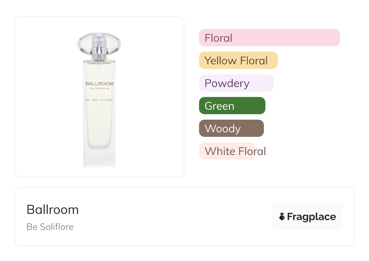This screenshot has height=261, width=369.
Task: Click the BALLROOM label on the bottle
Action: pyautogui.click(x=99, y=84)
